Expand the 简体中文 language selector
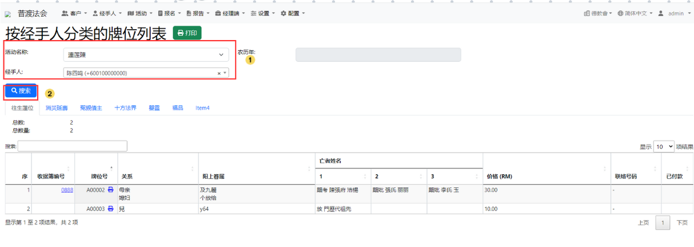The width and height of the screenshot is (694, 247). [635, 13]
